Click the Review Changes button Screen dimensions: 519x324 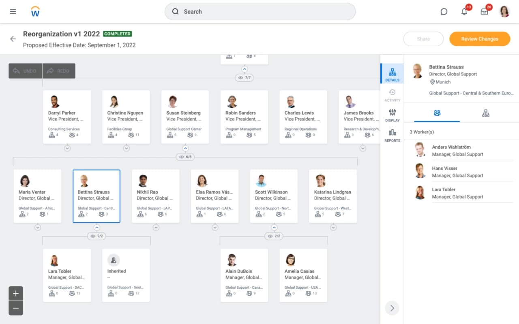pyautogui.click(x=480, y=39)
